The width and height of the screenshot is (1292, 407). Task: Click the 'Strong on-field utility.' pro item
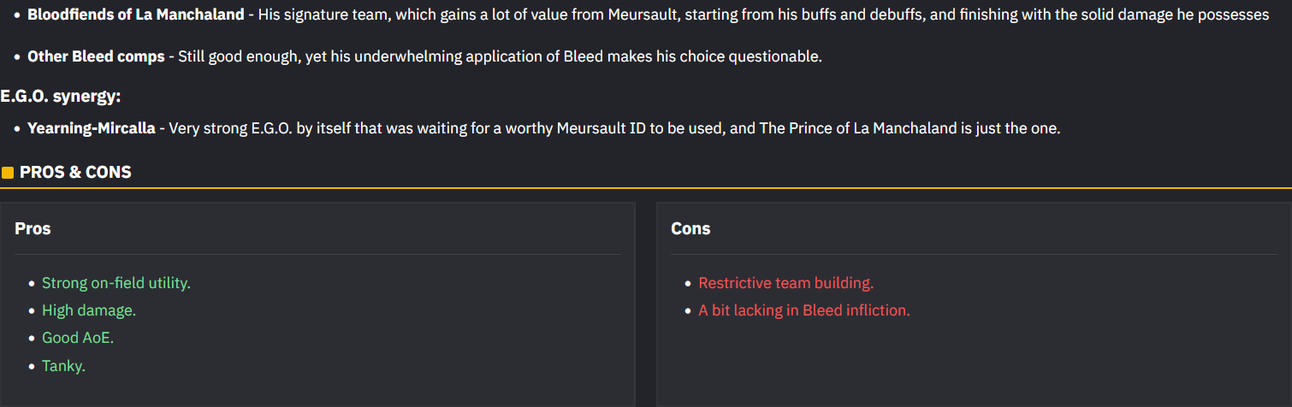tap(116, 283)
